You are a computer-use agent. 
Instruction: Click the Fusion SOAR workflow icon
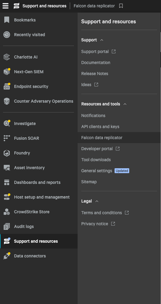coord(7,138)
